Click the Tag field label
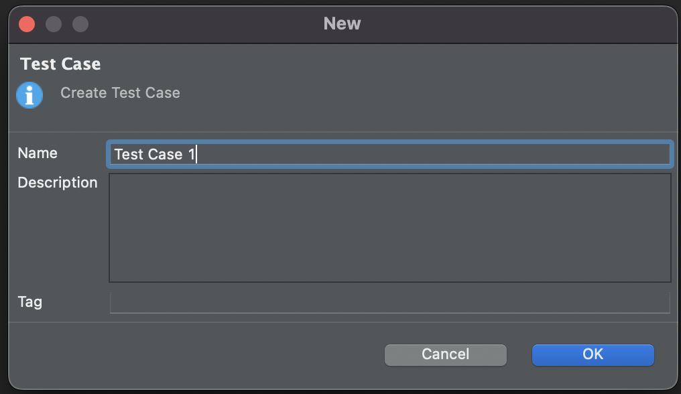This screenshot has height=394, width=681. 30,302
